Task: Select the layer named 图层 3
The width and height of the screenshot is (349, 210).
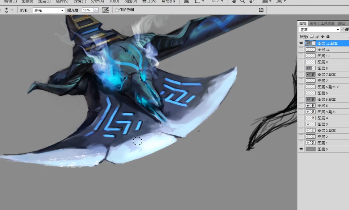Action: click(x=323, y=124)
